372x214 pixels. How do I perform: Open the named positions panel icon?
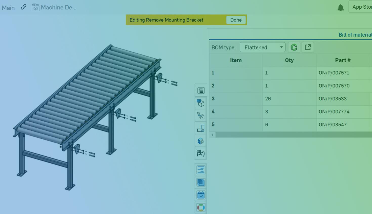click(201, 128)
